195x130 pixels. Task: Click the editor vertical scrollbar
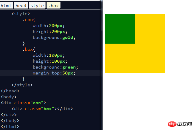coord(101,65)
